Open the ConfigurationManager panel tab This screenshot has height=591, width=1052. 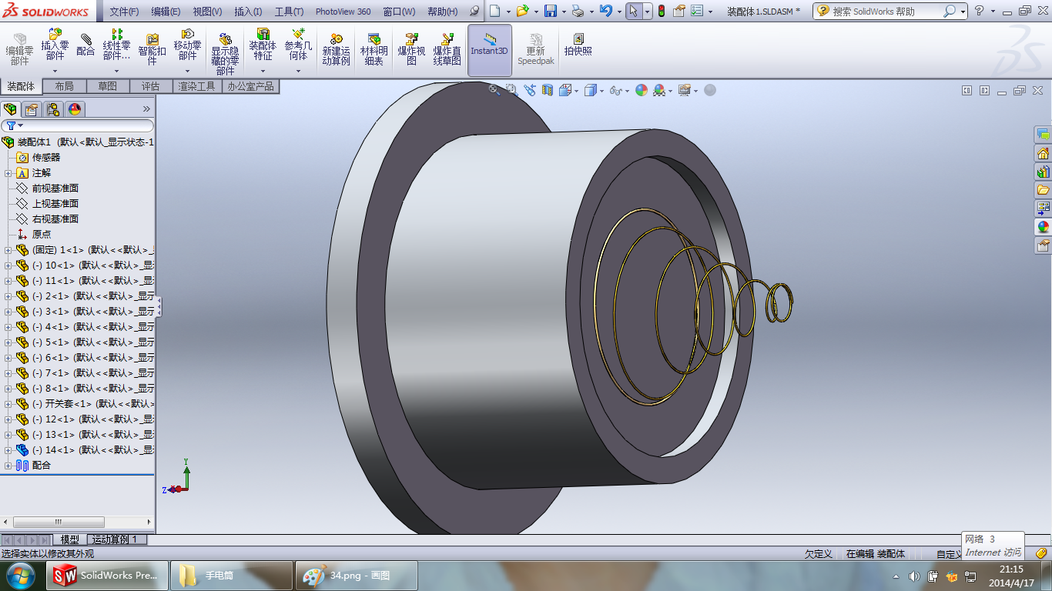53,109
